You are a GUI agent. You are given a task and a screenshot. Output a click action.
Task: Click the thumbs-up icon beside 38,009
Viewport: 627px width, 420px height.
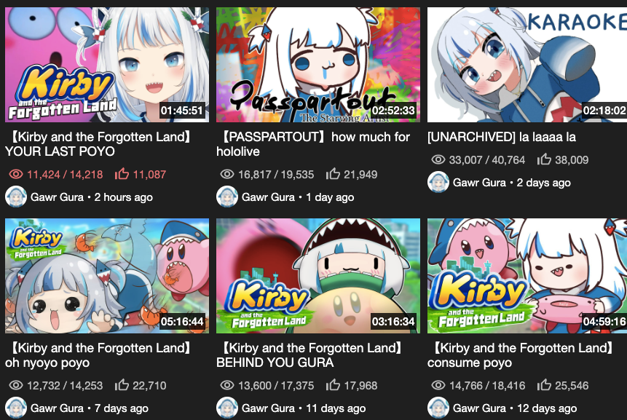(x=544, y=159)
